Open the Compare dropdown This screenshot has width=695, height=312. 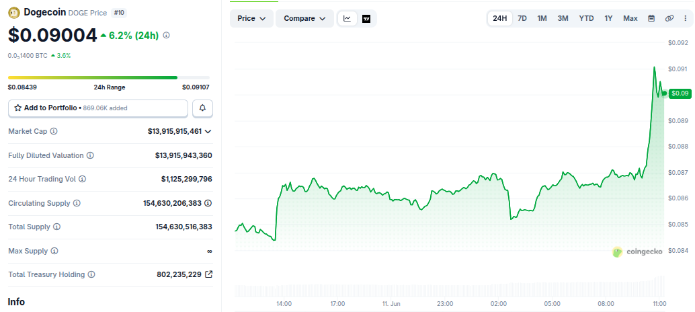[x=305, y=19]
